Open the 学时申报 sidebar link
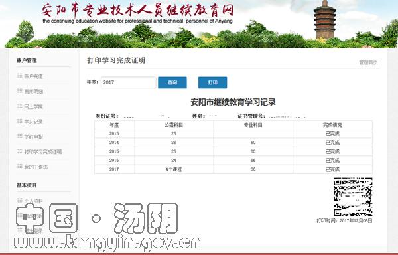Image resolution: width=398 pixels, height=255 pixels. tap(34, 137)
